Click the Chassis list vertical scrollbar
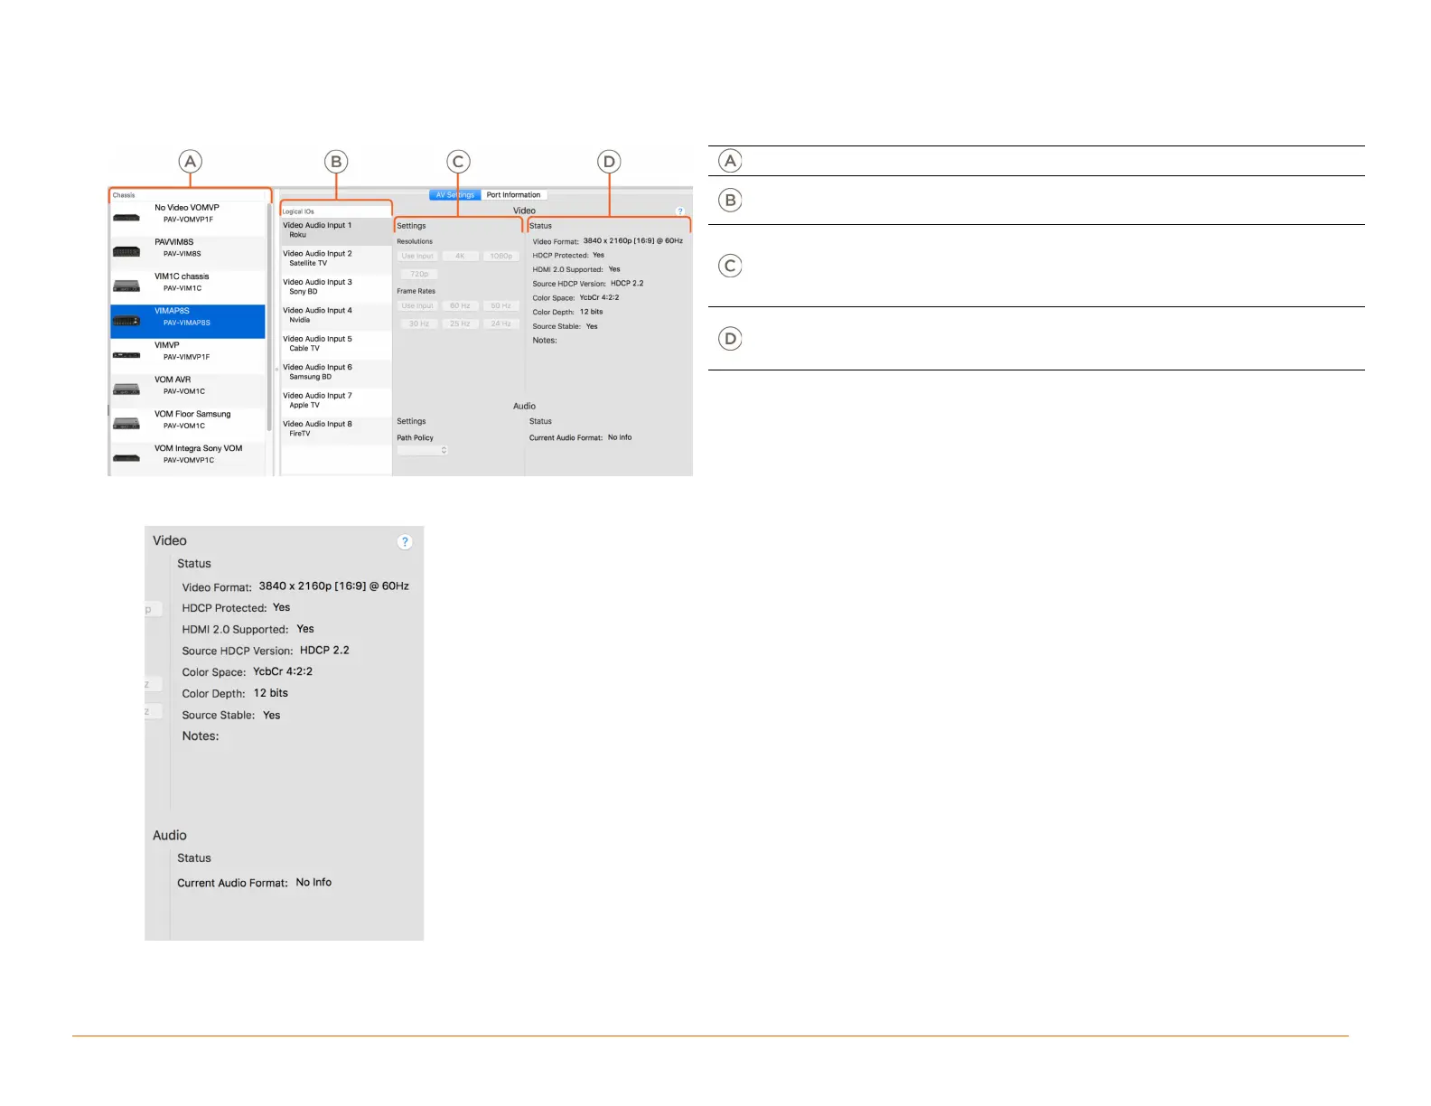Screen dimensions: 1431x1106 [x=269, y=318]
